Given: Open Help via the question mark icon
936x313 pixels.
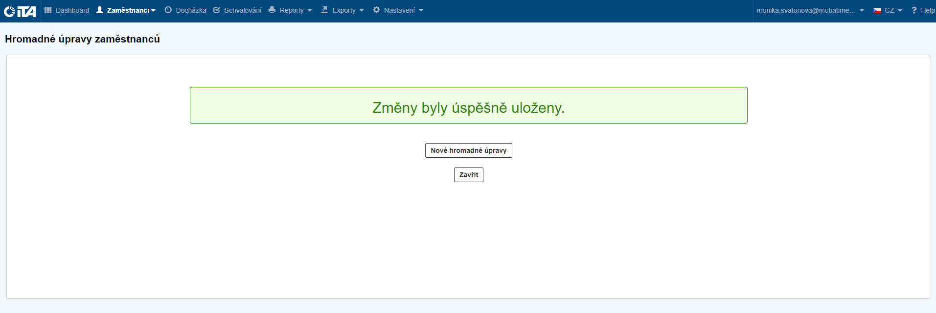Looking at the screenshot, I should 914,10.
